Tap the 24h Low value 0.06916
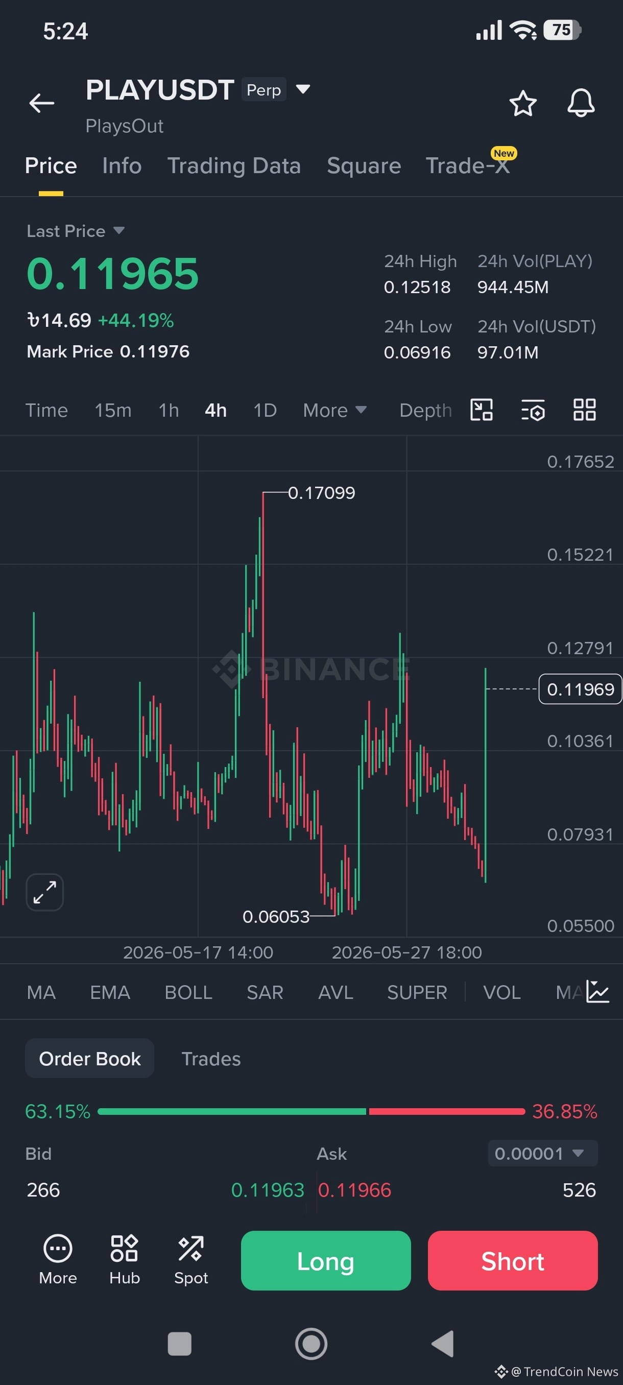Viewport: 623px width, 1385px height. (x=417, y=353)
